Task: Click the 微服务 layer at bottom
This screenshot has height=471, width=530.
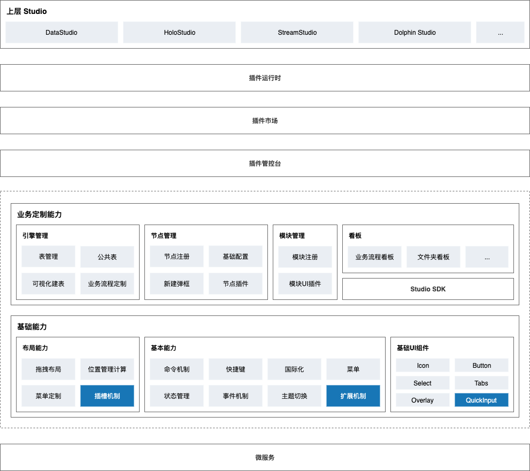Action: coord(265,457)
